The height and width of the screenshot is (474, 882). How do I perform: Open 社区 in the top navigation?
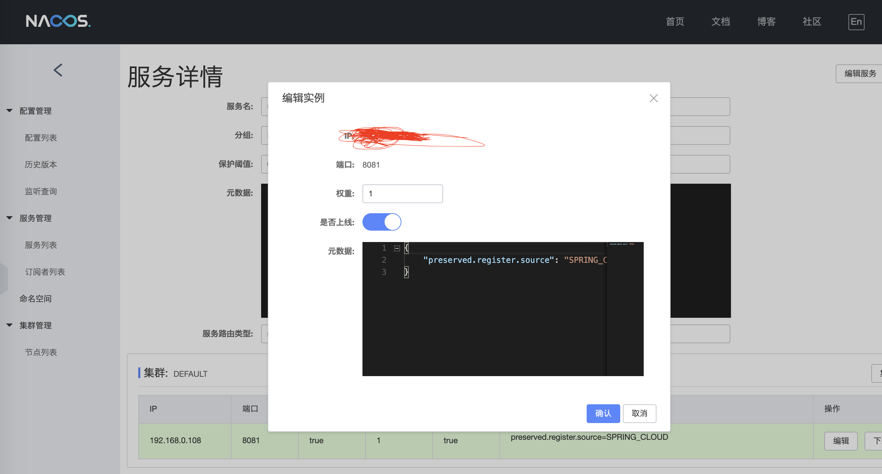coord(812,22)
